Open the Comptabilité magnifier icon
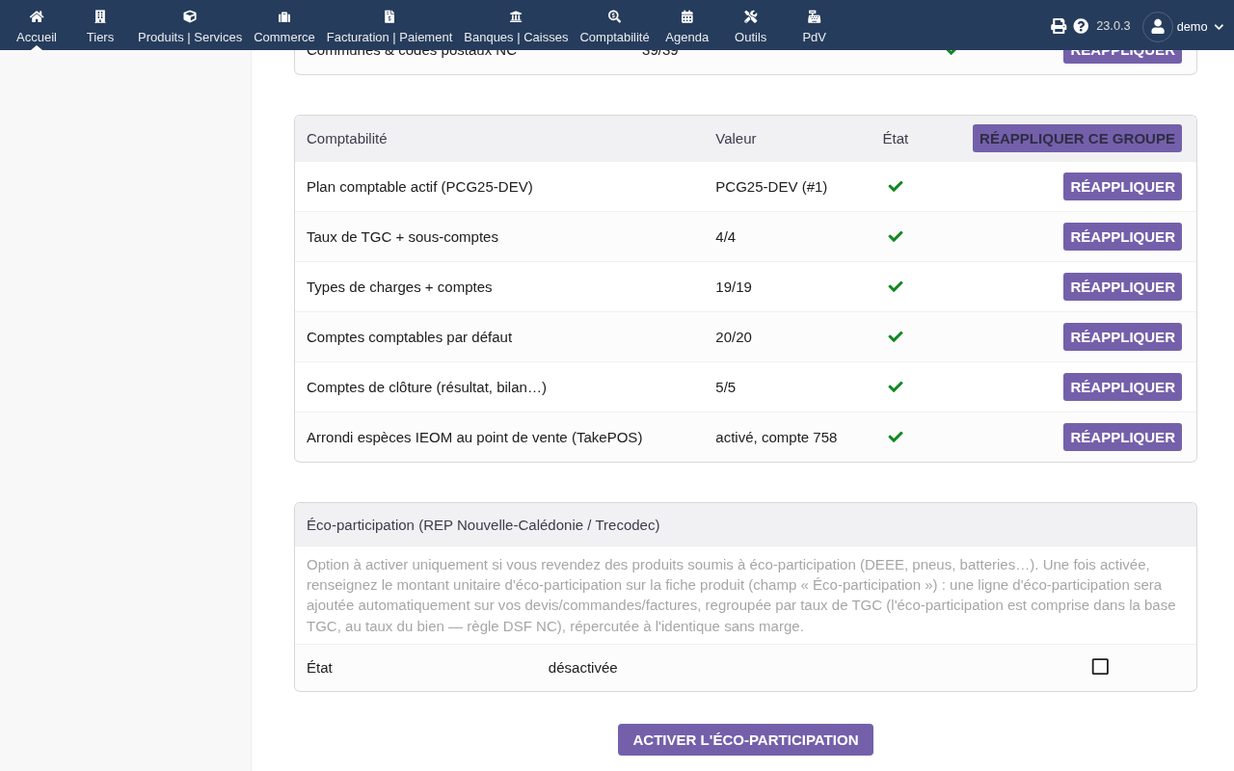This screenshot has height=771, width=1234. coord(614,16)
